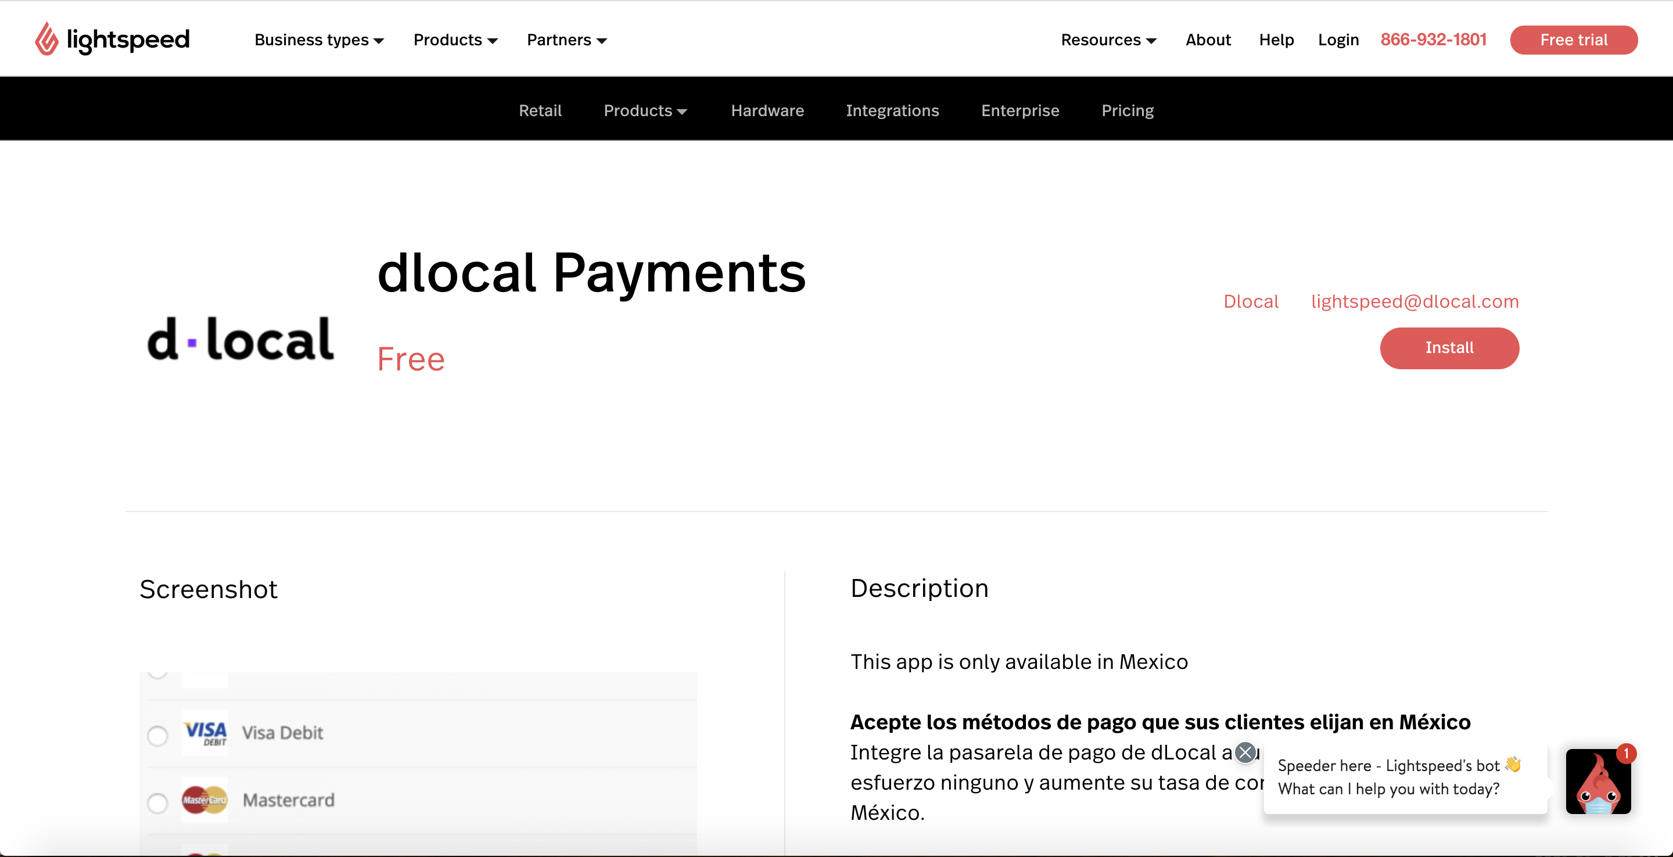Screen dimensions: 1673x857
Task: Dismiss the Speeder chat popup
Action: click(x=1245, y=752)
